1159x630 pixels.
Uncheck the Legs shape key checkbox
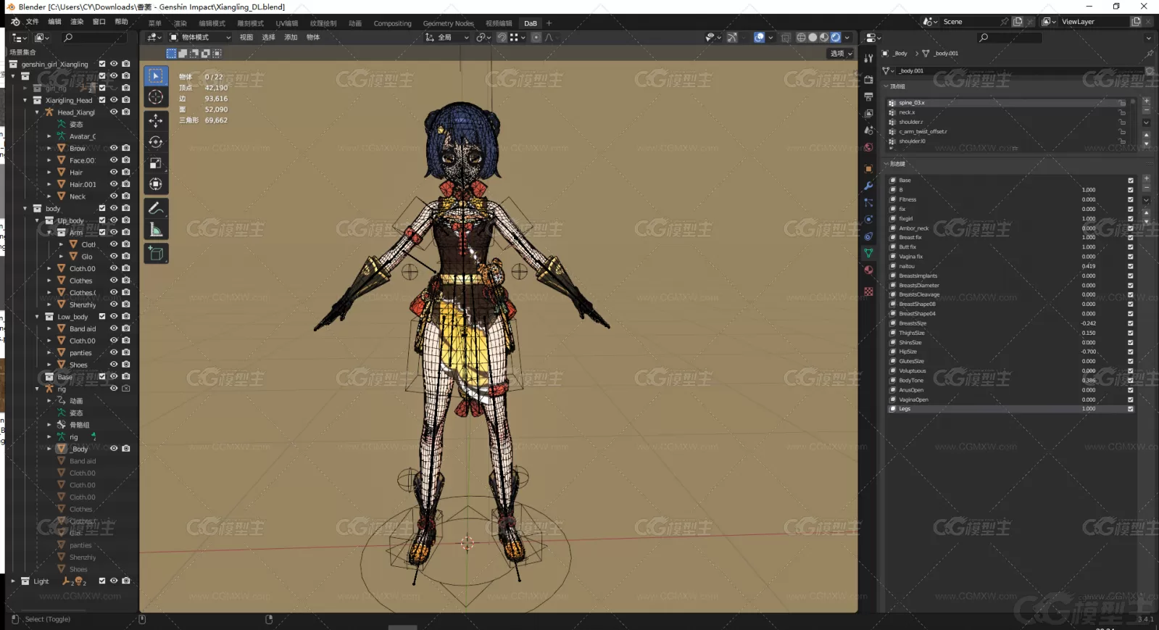(x=1130, y=409)
